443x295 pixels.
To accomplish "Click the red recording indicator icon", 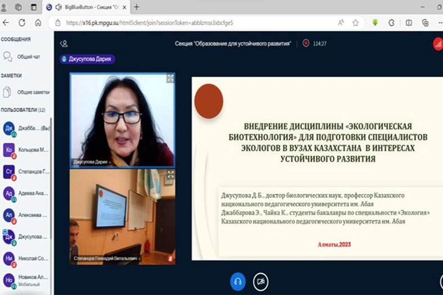I will (x=306, y=43).
